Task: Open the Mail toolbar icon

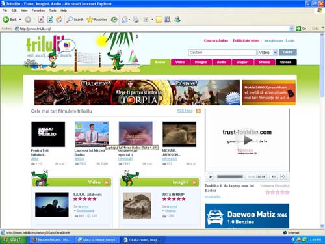Action: pyautogui.click(x=124, y=20)
